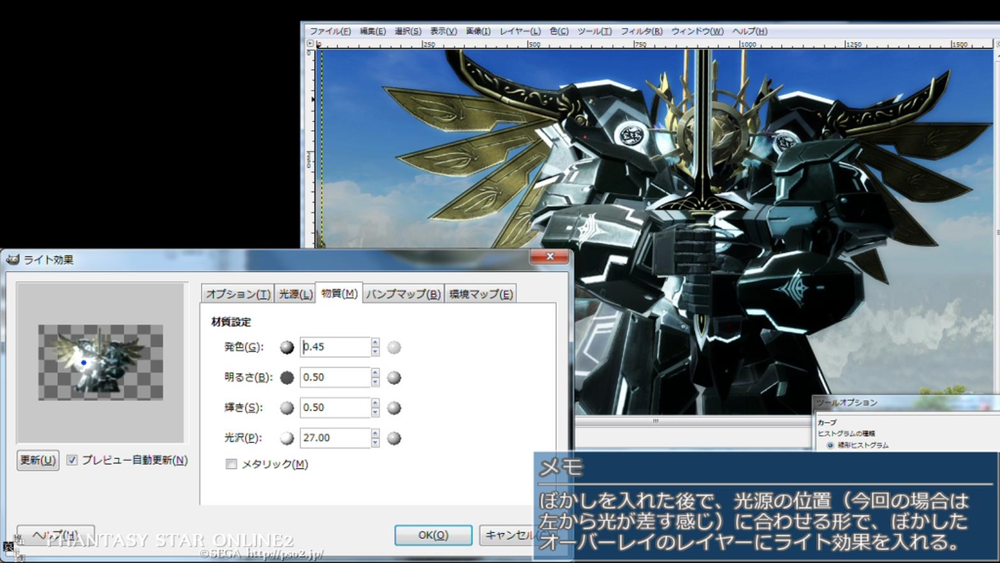Click the low 輝き sphere icon
1000x563 pixels.
287,407
